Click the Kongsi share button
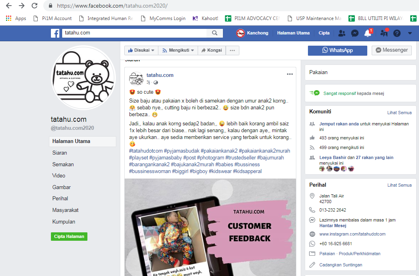This screenshot has height=276, width=419. [x=212, y=50]
